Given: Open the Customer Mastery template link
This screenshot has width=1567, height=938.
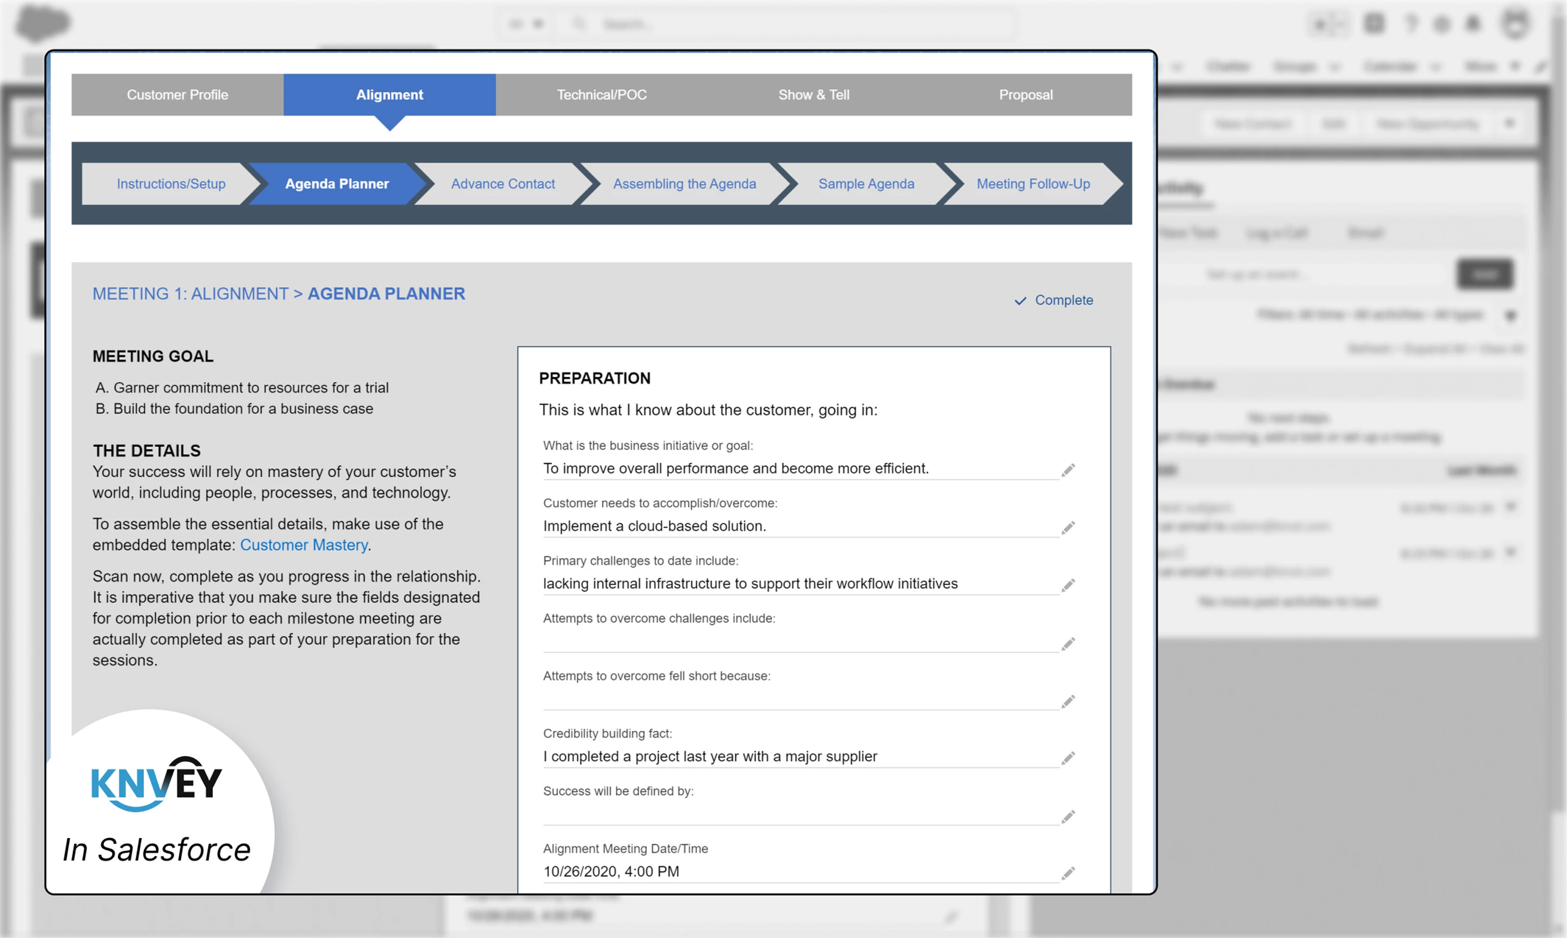Looking at the screenshot, I should [303, 545].
